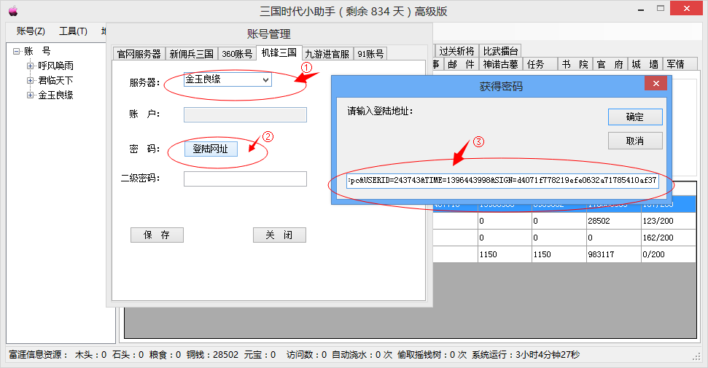Click 保存 to save the account

pos(157,235)
